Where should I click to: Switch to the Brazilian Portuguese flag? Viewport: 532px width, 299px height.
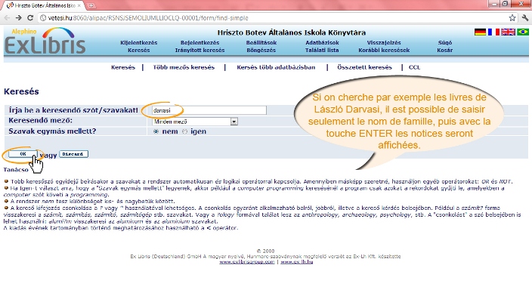coord(523,32)
